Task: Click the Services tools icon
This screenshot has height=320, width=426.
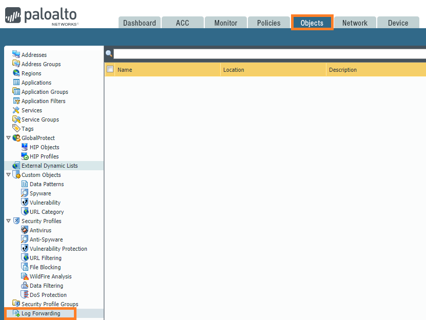Action: coord(16,110)
